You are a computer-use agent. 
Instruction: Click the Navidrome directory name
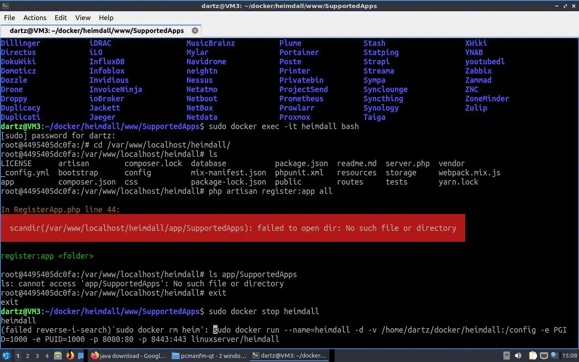click(x=206, y=62)
